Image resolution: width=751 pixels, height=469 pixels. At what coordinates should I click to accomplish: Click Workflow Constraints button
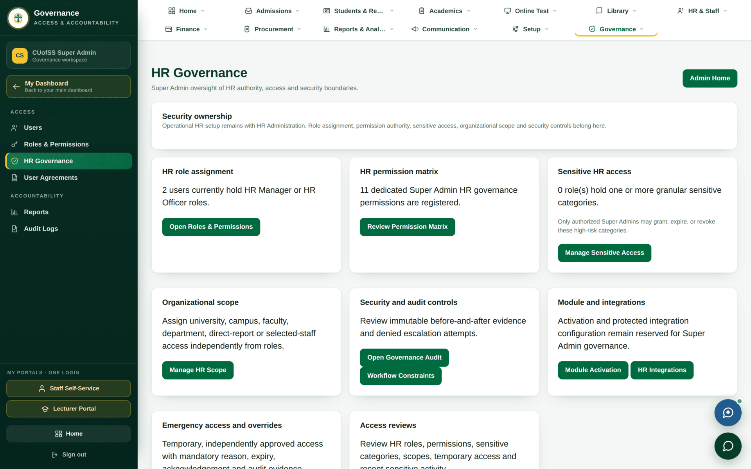click(401, 376)
